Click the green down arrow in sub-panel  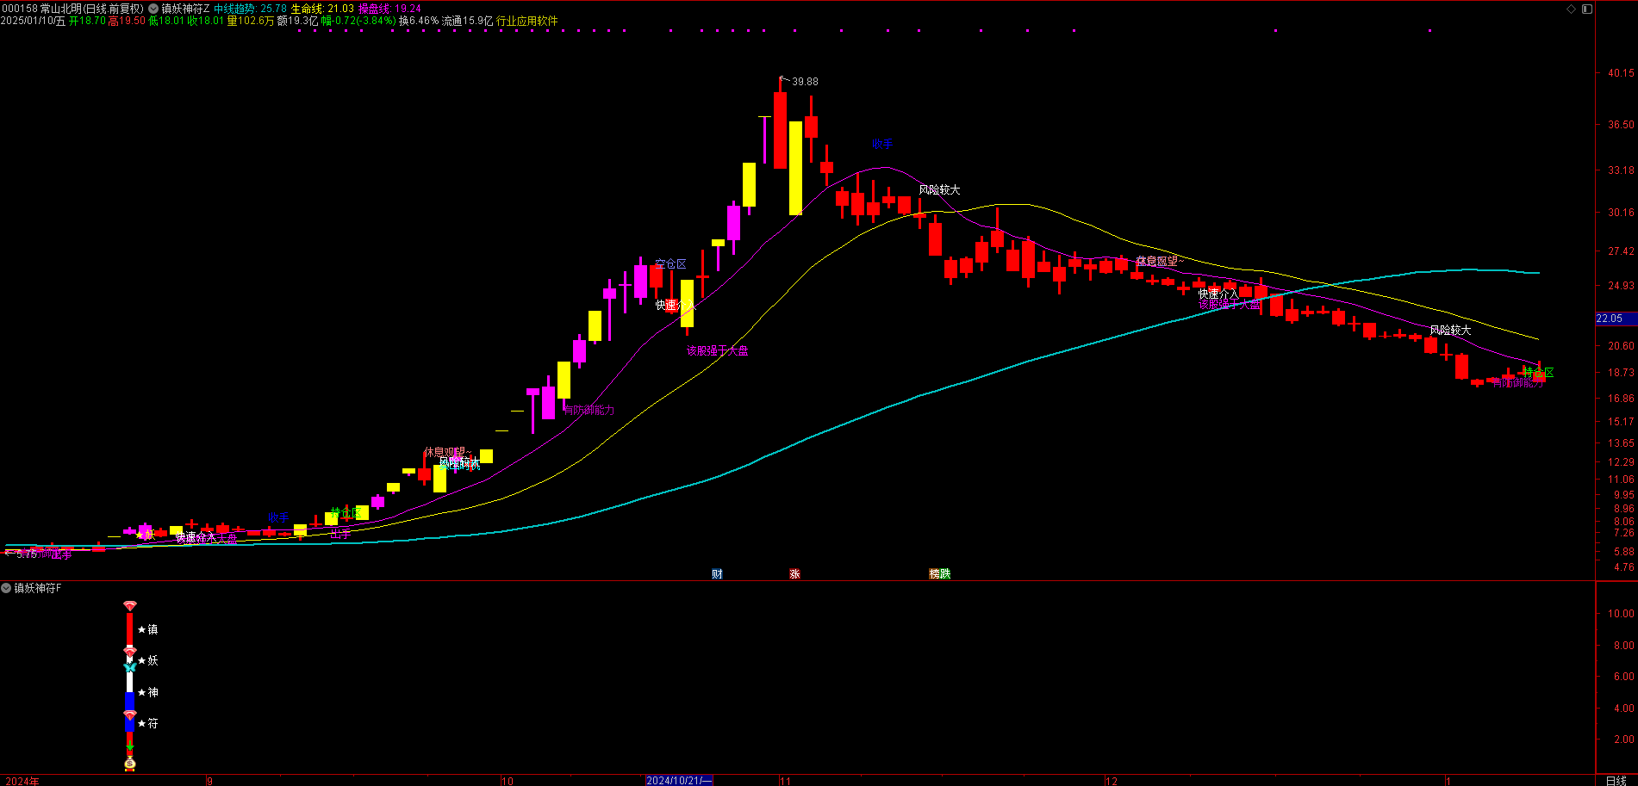point(130,746)
